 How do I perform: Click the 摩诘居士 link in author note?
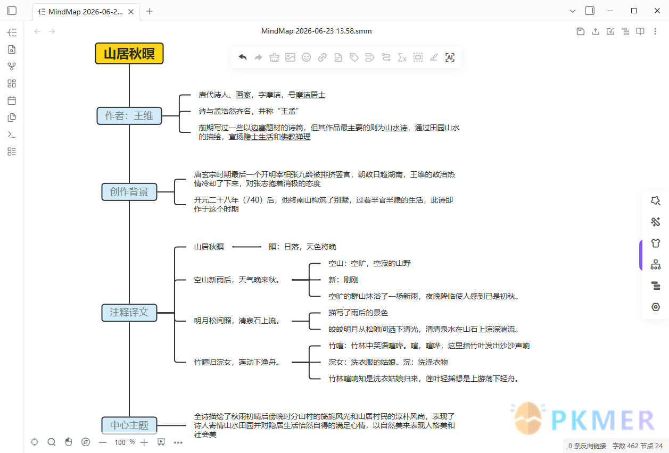310,95
